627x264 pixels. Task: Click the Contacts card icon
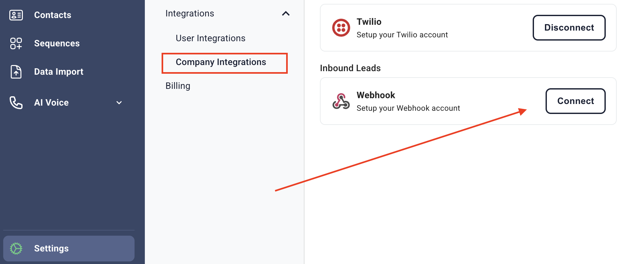pos(16,15)
